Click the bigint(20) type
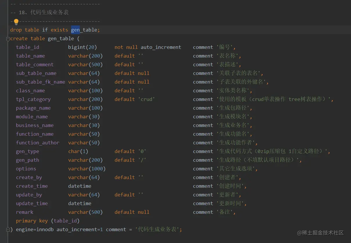 [x=83, y=47]
